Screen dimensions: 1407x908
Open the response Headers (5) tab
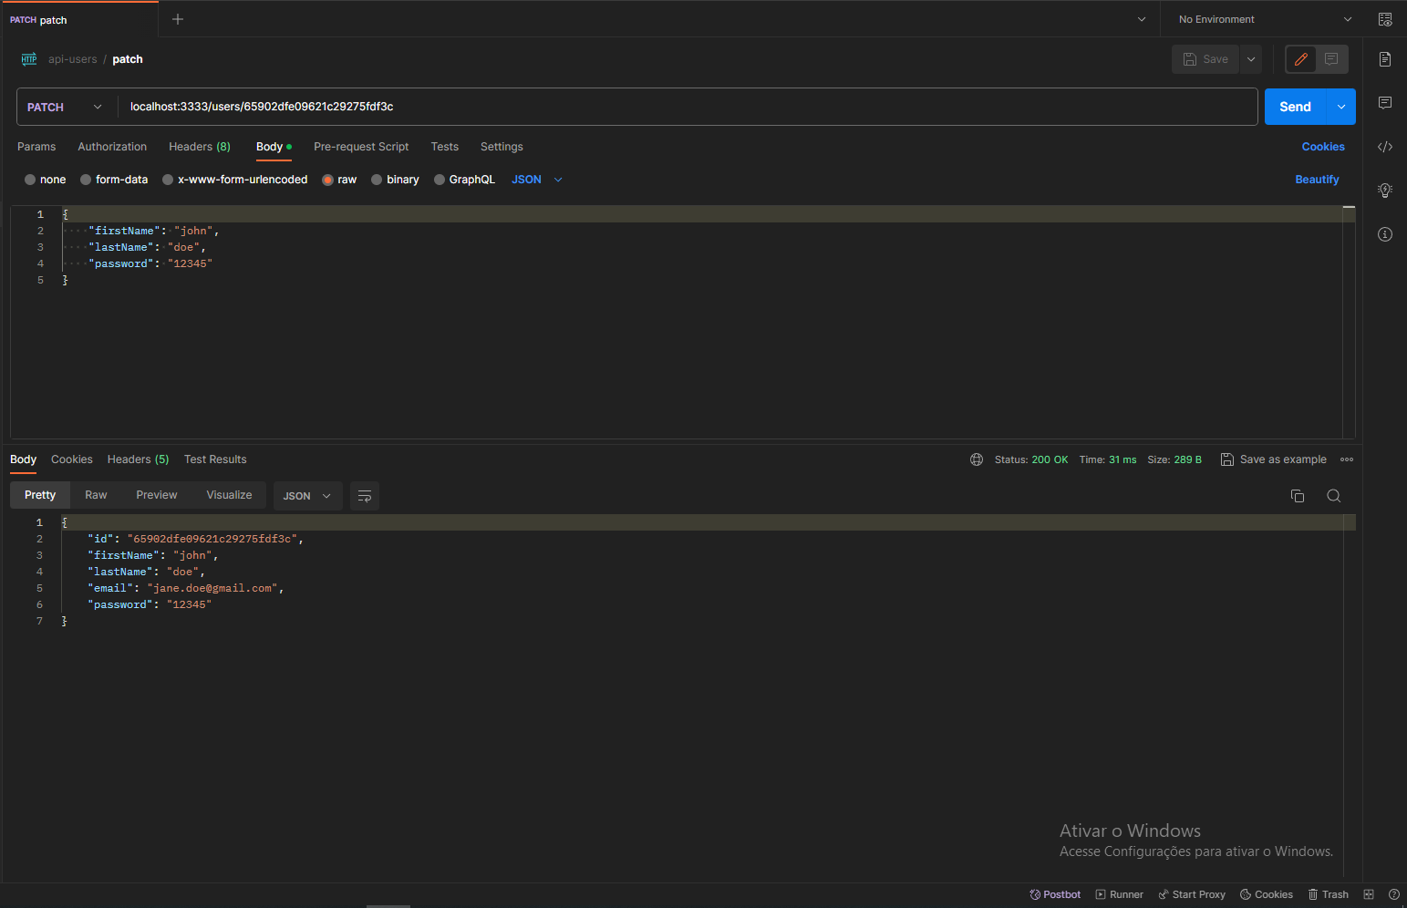[138, 459]
